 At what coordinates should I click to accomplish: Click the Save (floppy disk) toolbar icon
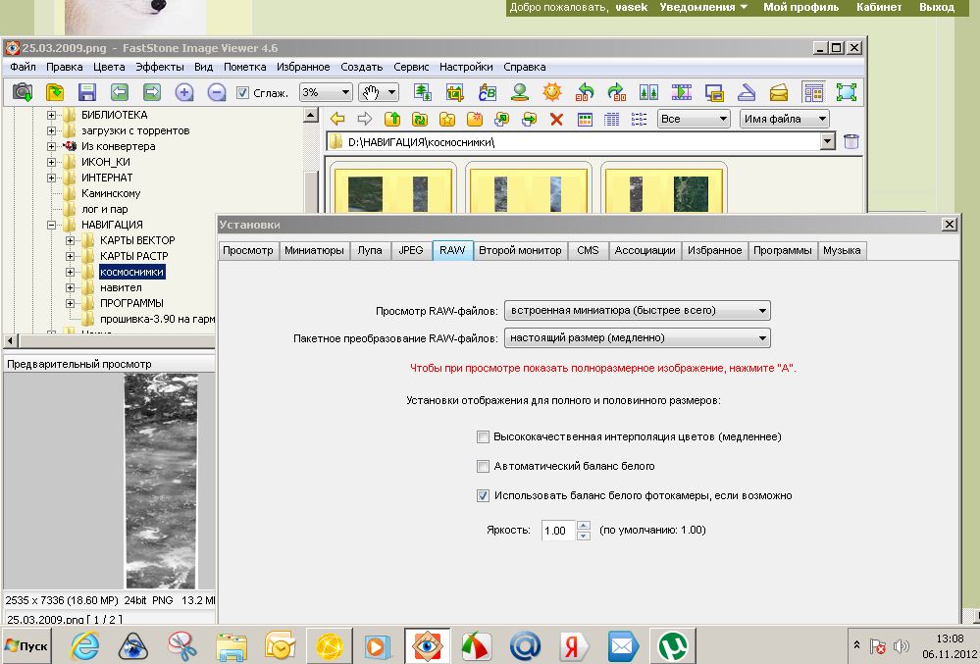pos(87,92)
